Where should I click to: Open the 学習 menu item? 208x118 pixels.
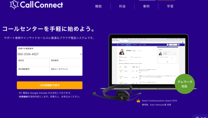tap(170, 6)
